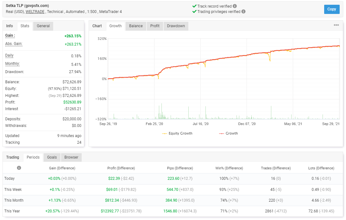The width and height of the screenshot is (346, 220).
Task: Open the Goals tab
Action: (x=52, y=157)
